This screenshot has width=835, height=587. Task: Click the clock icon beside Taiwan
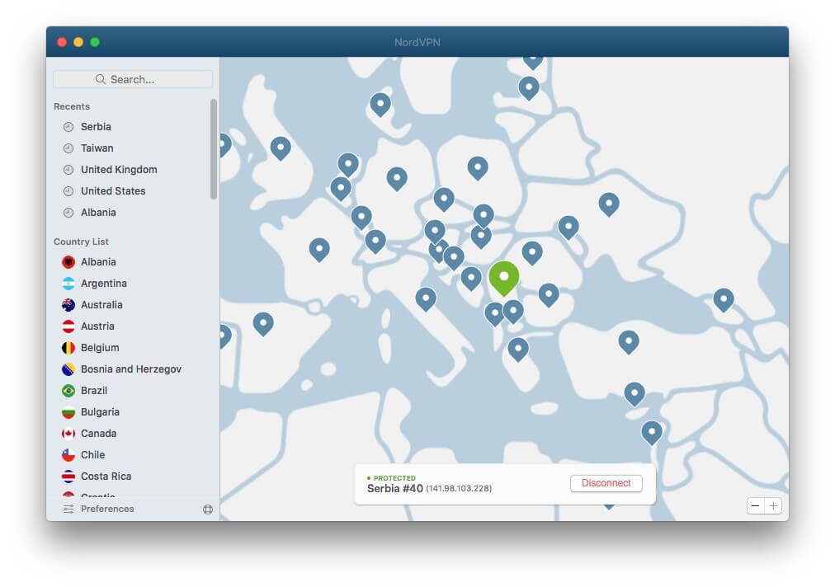coord(68,148)
